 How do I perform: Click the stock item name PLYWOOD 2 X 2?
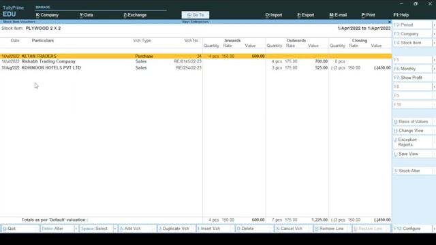click(x=43, y=29)
